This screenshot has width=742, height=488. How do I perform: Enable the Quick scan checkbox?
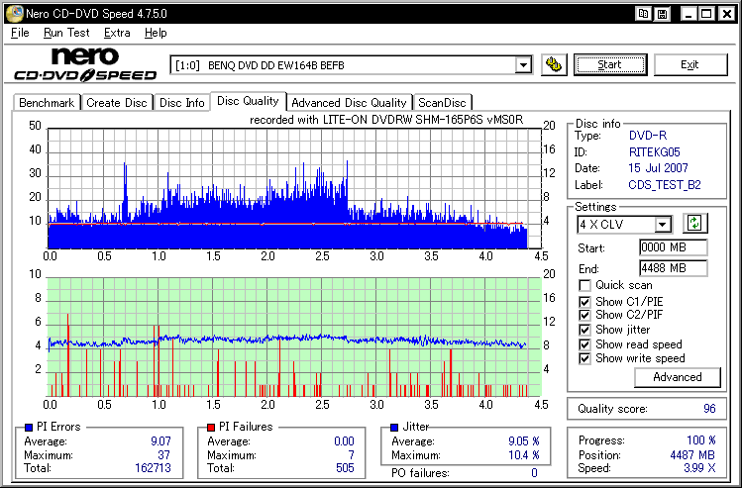(584, 286)
